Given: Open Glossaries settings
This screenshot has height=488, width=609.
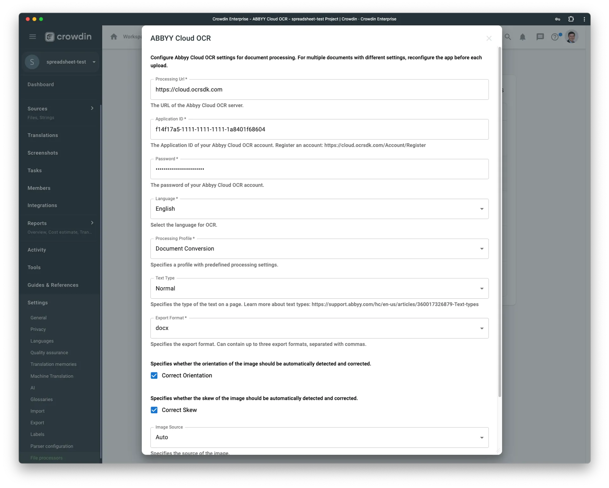Looking at the screenshot, I should click(x=42, y=400).
